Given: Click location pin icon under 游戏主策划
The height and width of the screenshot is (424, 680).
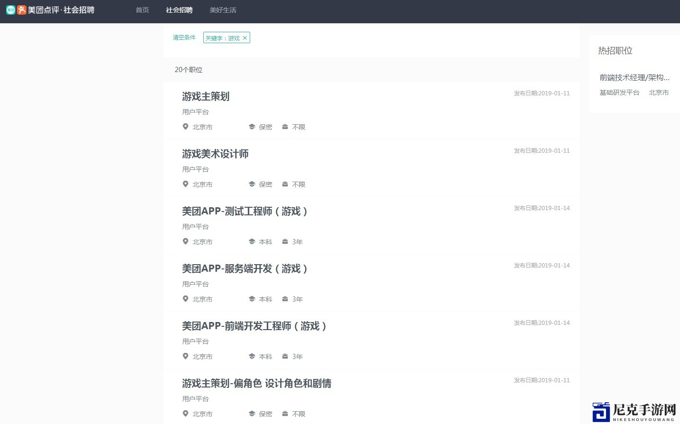Looking at the screenshot, I should point(185,127).
